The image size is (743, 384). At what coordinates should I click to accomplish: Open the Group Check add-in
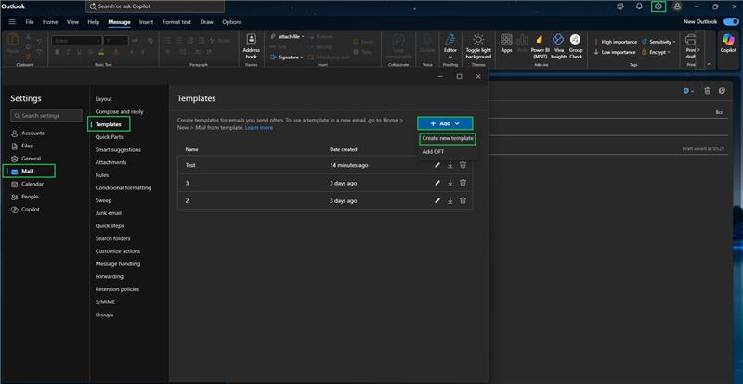point(575,46)
